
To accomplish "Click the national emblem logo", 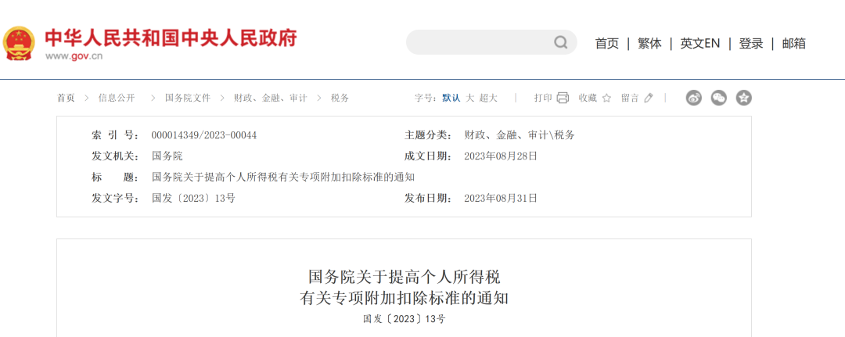I will tap(19, 43).
